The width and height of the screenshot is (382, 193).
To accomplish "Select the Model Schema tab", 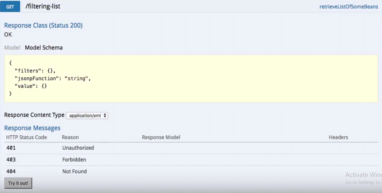I will click(44, 47).
